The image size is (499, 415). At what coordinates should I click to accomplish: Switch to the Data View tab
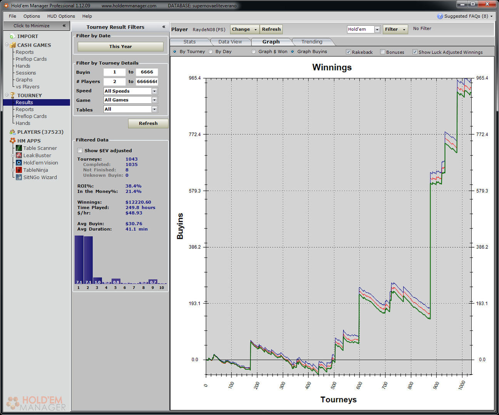coord(230,42)
